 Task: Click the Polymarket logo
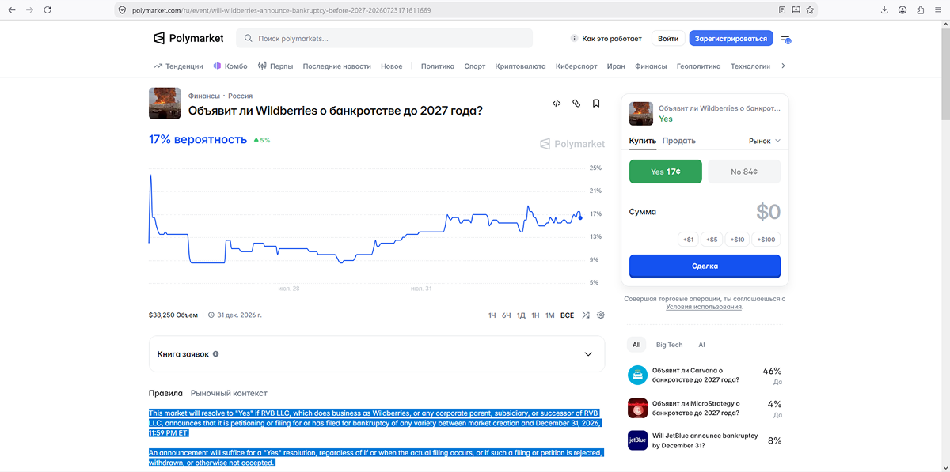tap(188, 38)
